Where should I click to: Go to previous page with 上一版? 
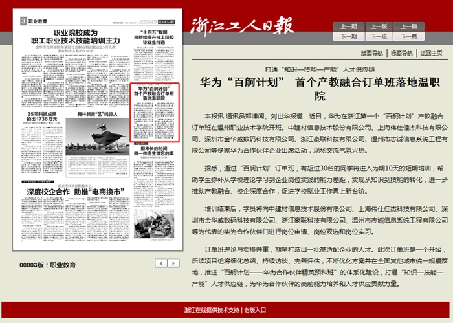tap(379, 27)
